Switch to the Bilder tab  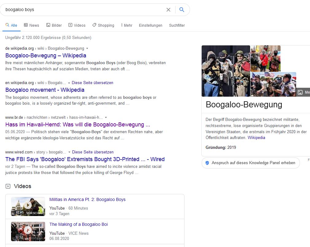pos(54,25)
